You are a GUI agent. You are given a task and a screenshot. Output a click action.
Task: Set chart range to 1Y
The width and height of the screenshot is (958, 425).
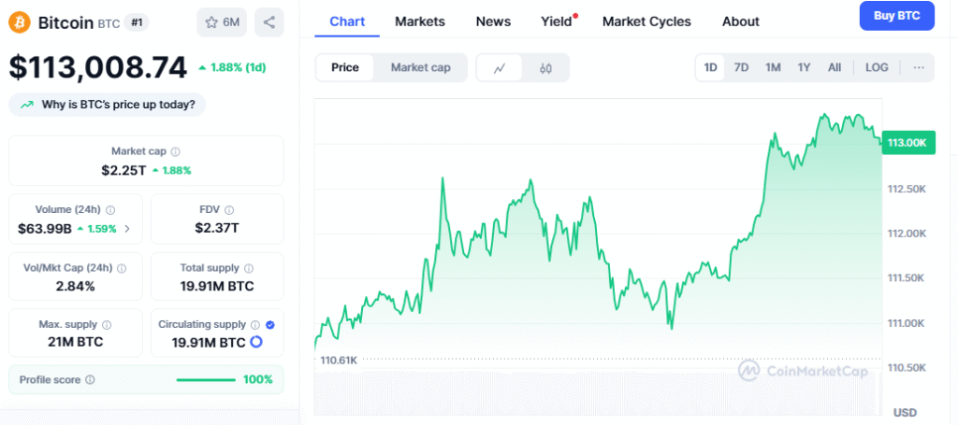point(804,67)
